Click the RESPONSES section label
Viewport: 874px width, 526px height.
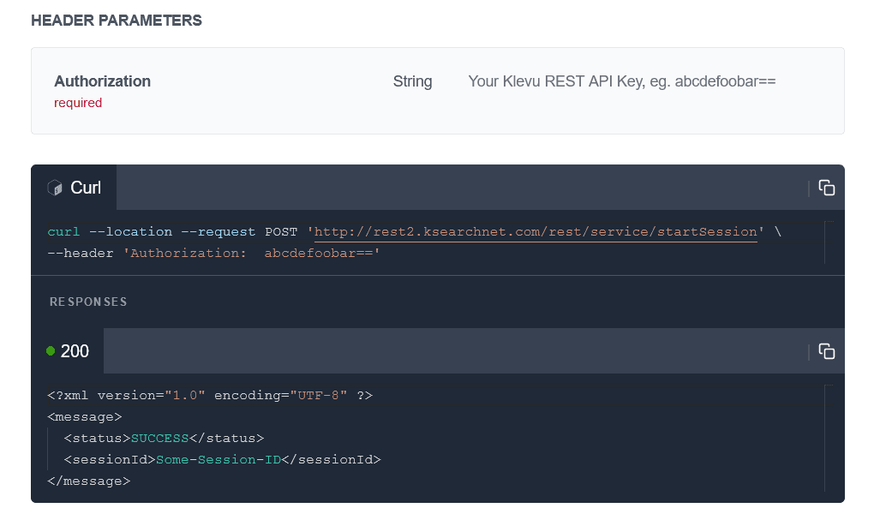coord(88,302)
